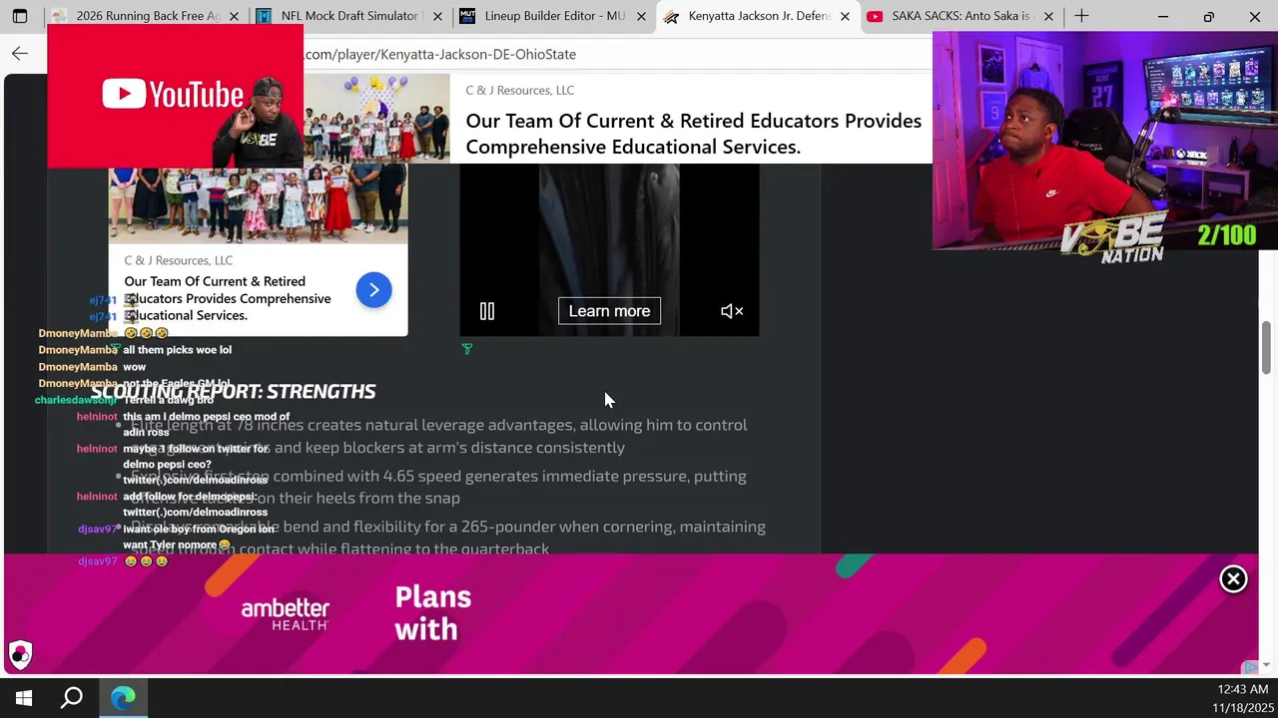Go back to the previous page

pos(20,54)
